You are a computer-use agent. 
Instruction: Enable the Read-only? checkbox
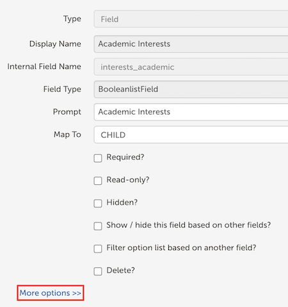coord(98,181)
